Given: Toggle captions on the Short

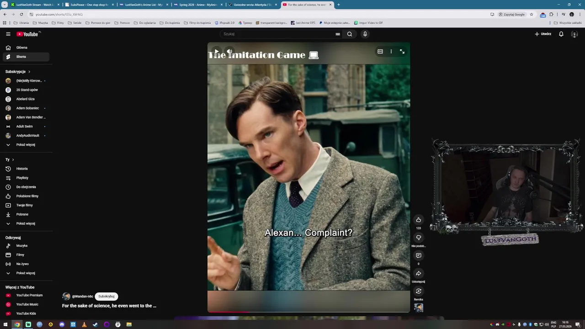Looking at the screenshot, I should coord(380,52).
